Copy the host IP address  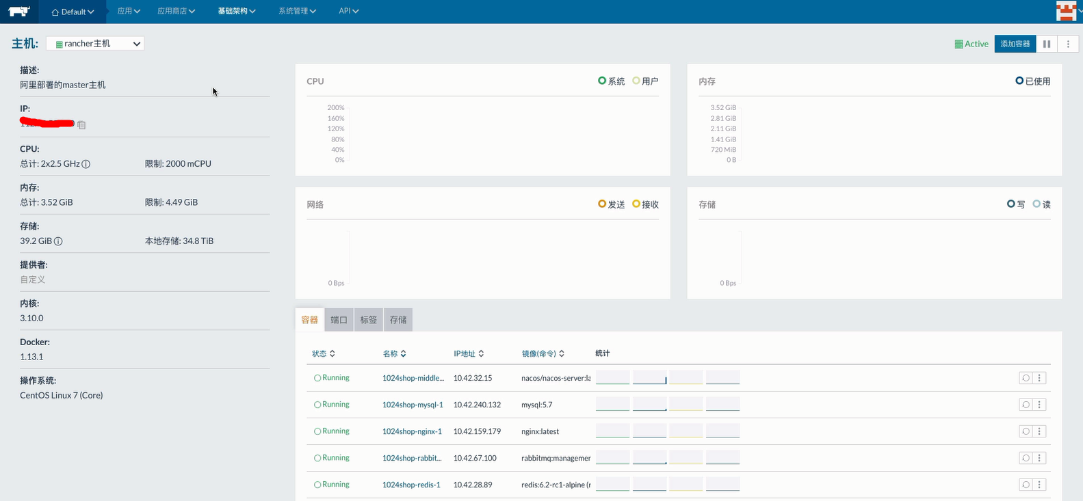(81, 125)
